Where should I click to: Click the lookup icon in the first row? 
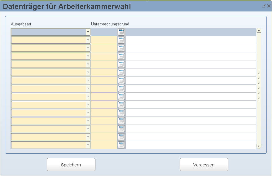(x=121, y=32)
